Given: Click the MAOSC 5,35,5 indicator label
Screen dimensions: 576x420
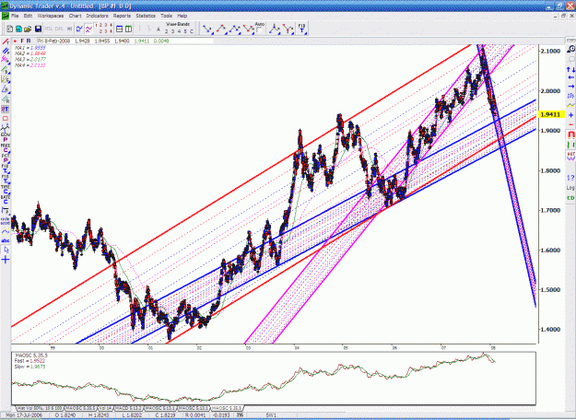Looking at the screenshot, I should pos(30,356).
